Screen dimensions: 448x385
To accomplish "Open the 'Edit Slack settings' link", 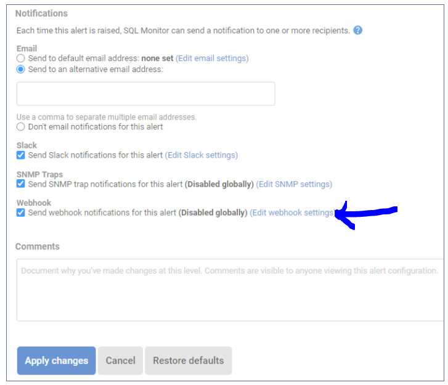I will pyautogui.click(x=202, y=155).
